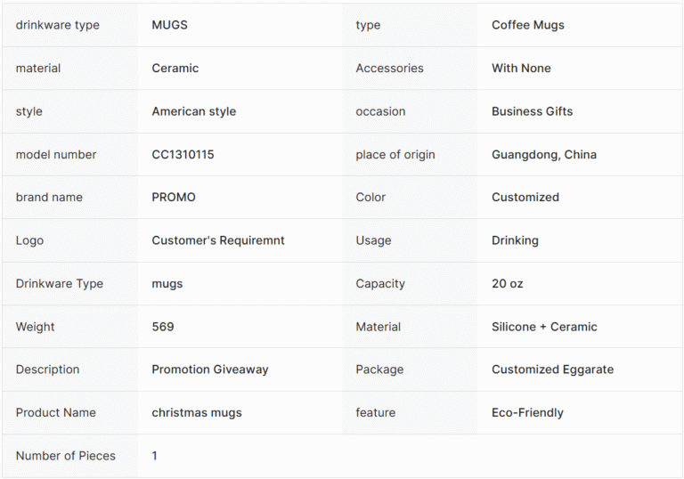The image size is (684, 479).
Task: Click the 569 weight value
Action: pos(162,327)
